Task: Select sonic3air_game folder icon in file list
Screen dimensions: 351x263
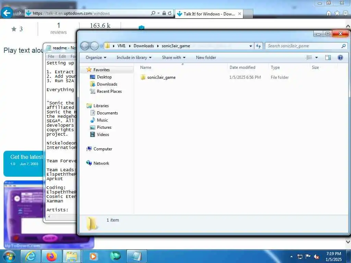Action: click(x=143, y=77)
